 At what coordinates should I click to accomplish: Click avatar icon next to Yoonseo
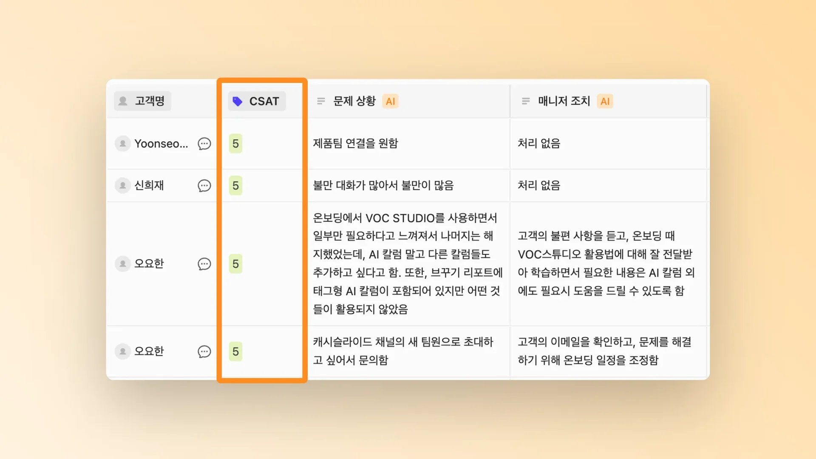click(122, 144)
